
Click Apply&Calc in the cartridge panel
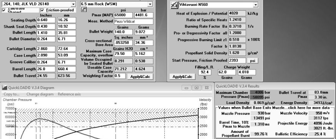tap(140, 77)
